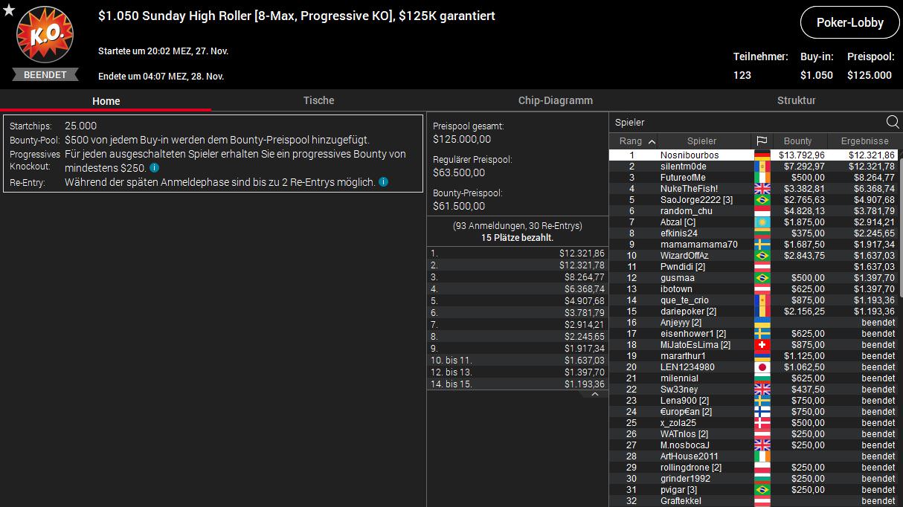This screenshot has width=903, height=507.
Task: Click the Swiss flag beside MiJatoEsLima
Action: [762, 345]
